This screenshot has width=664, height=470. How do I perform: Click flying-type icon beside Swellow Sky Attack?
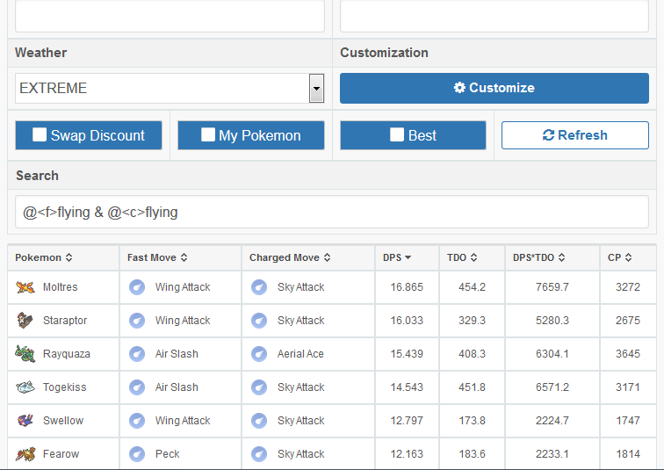[259, 421]
